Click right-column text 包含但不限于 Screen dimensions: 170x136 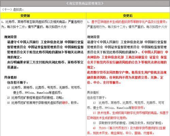click(x=97, y=98)
